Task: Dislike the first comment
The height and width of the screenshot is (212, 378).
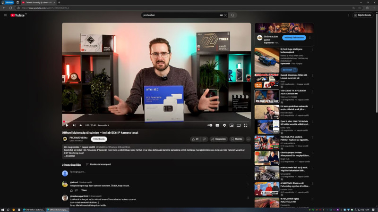Action: click(76, 190)
